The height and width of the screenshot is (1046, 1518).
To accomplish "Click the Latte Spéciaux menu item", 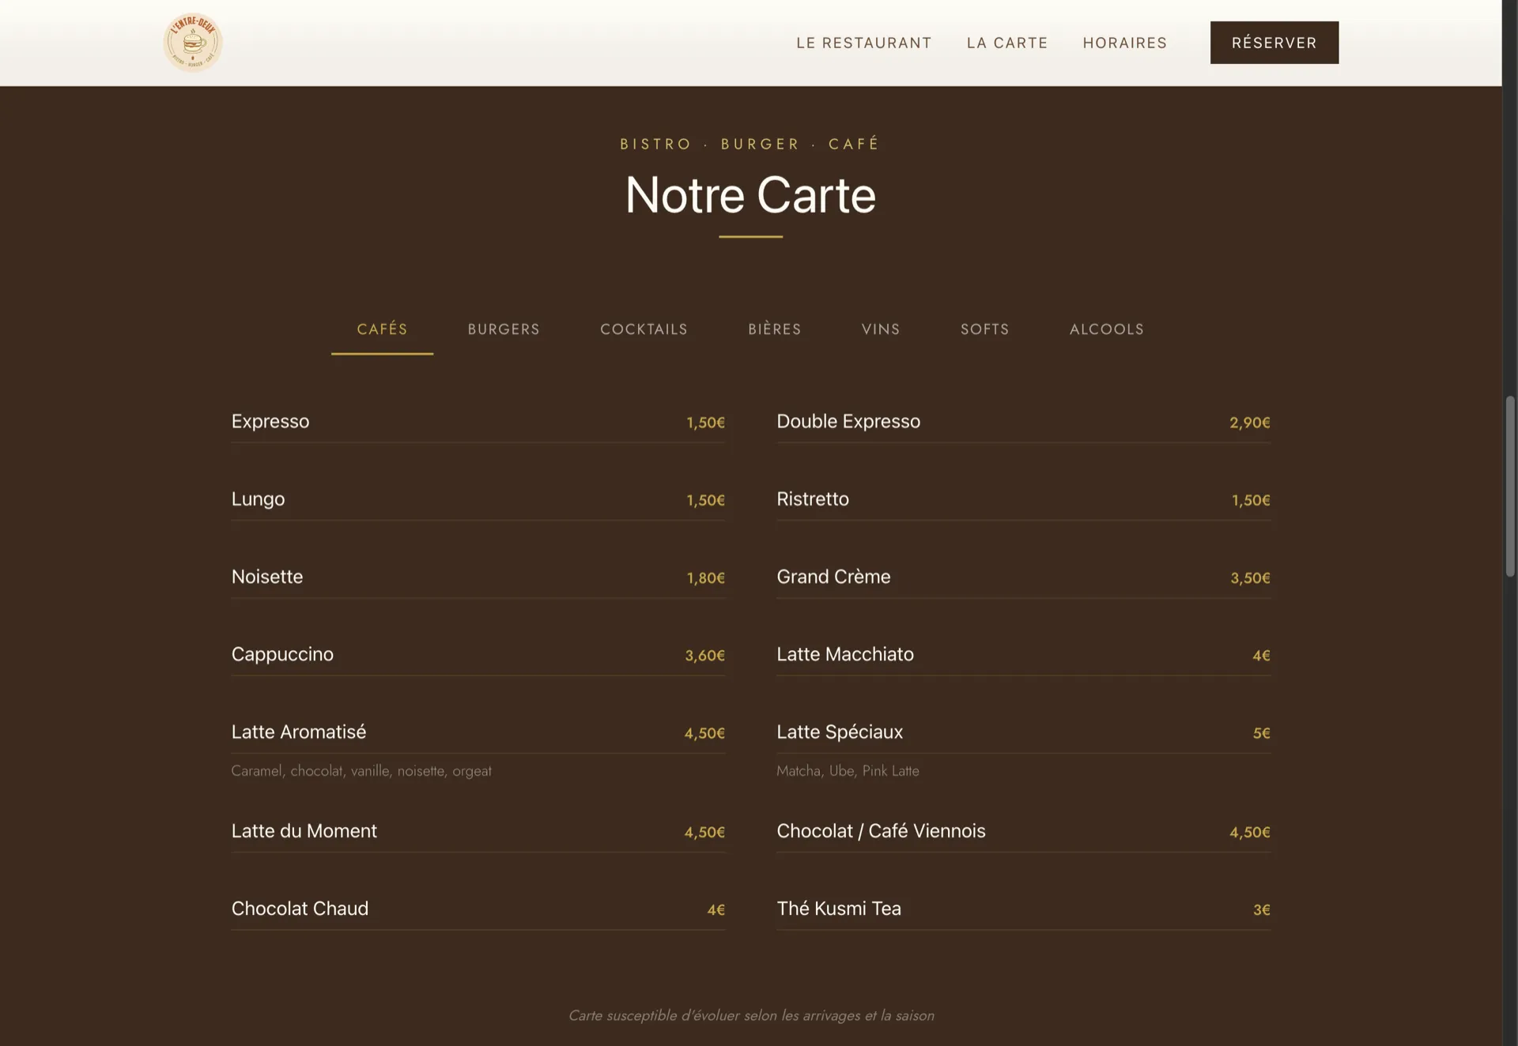I will tap(839, 732).
